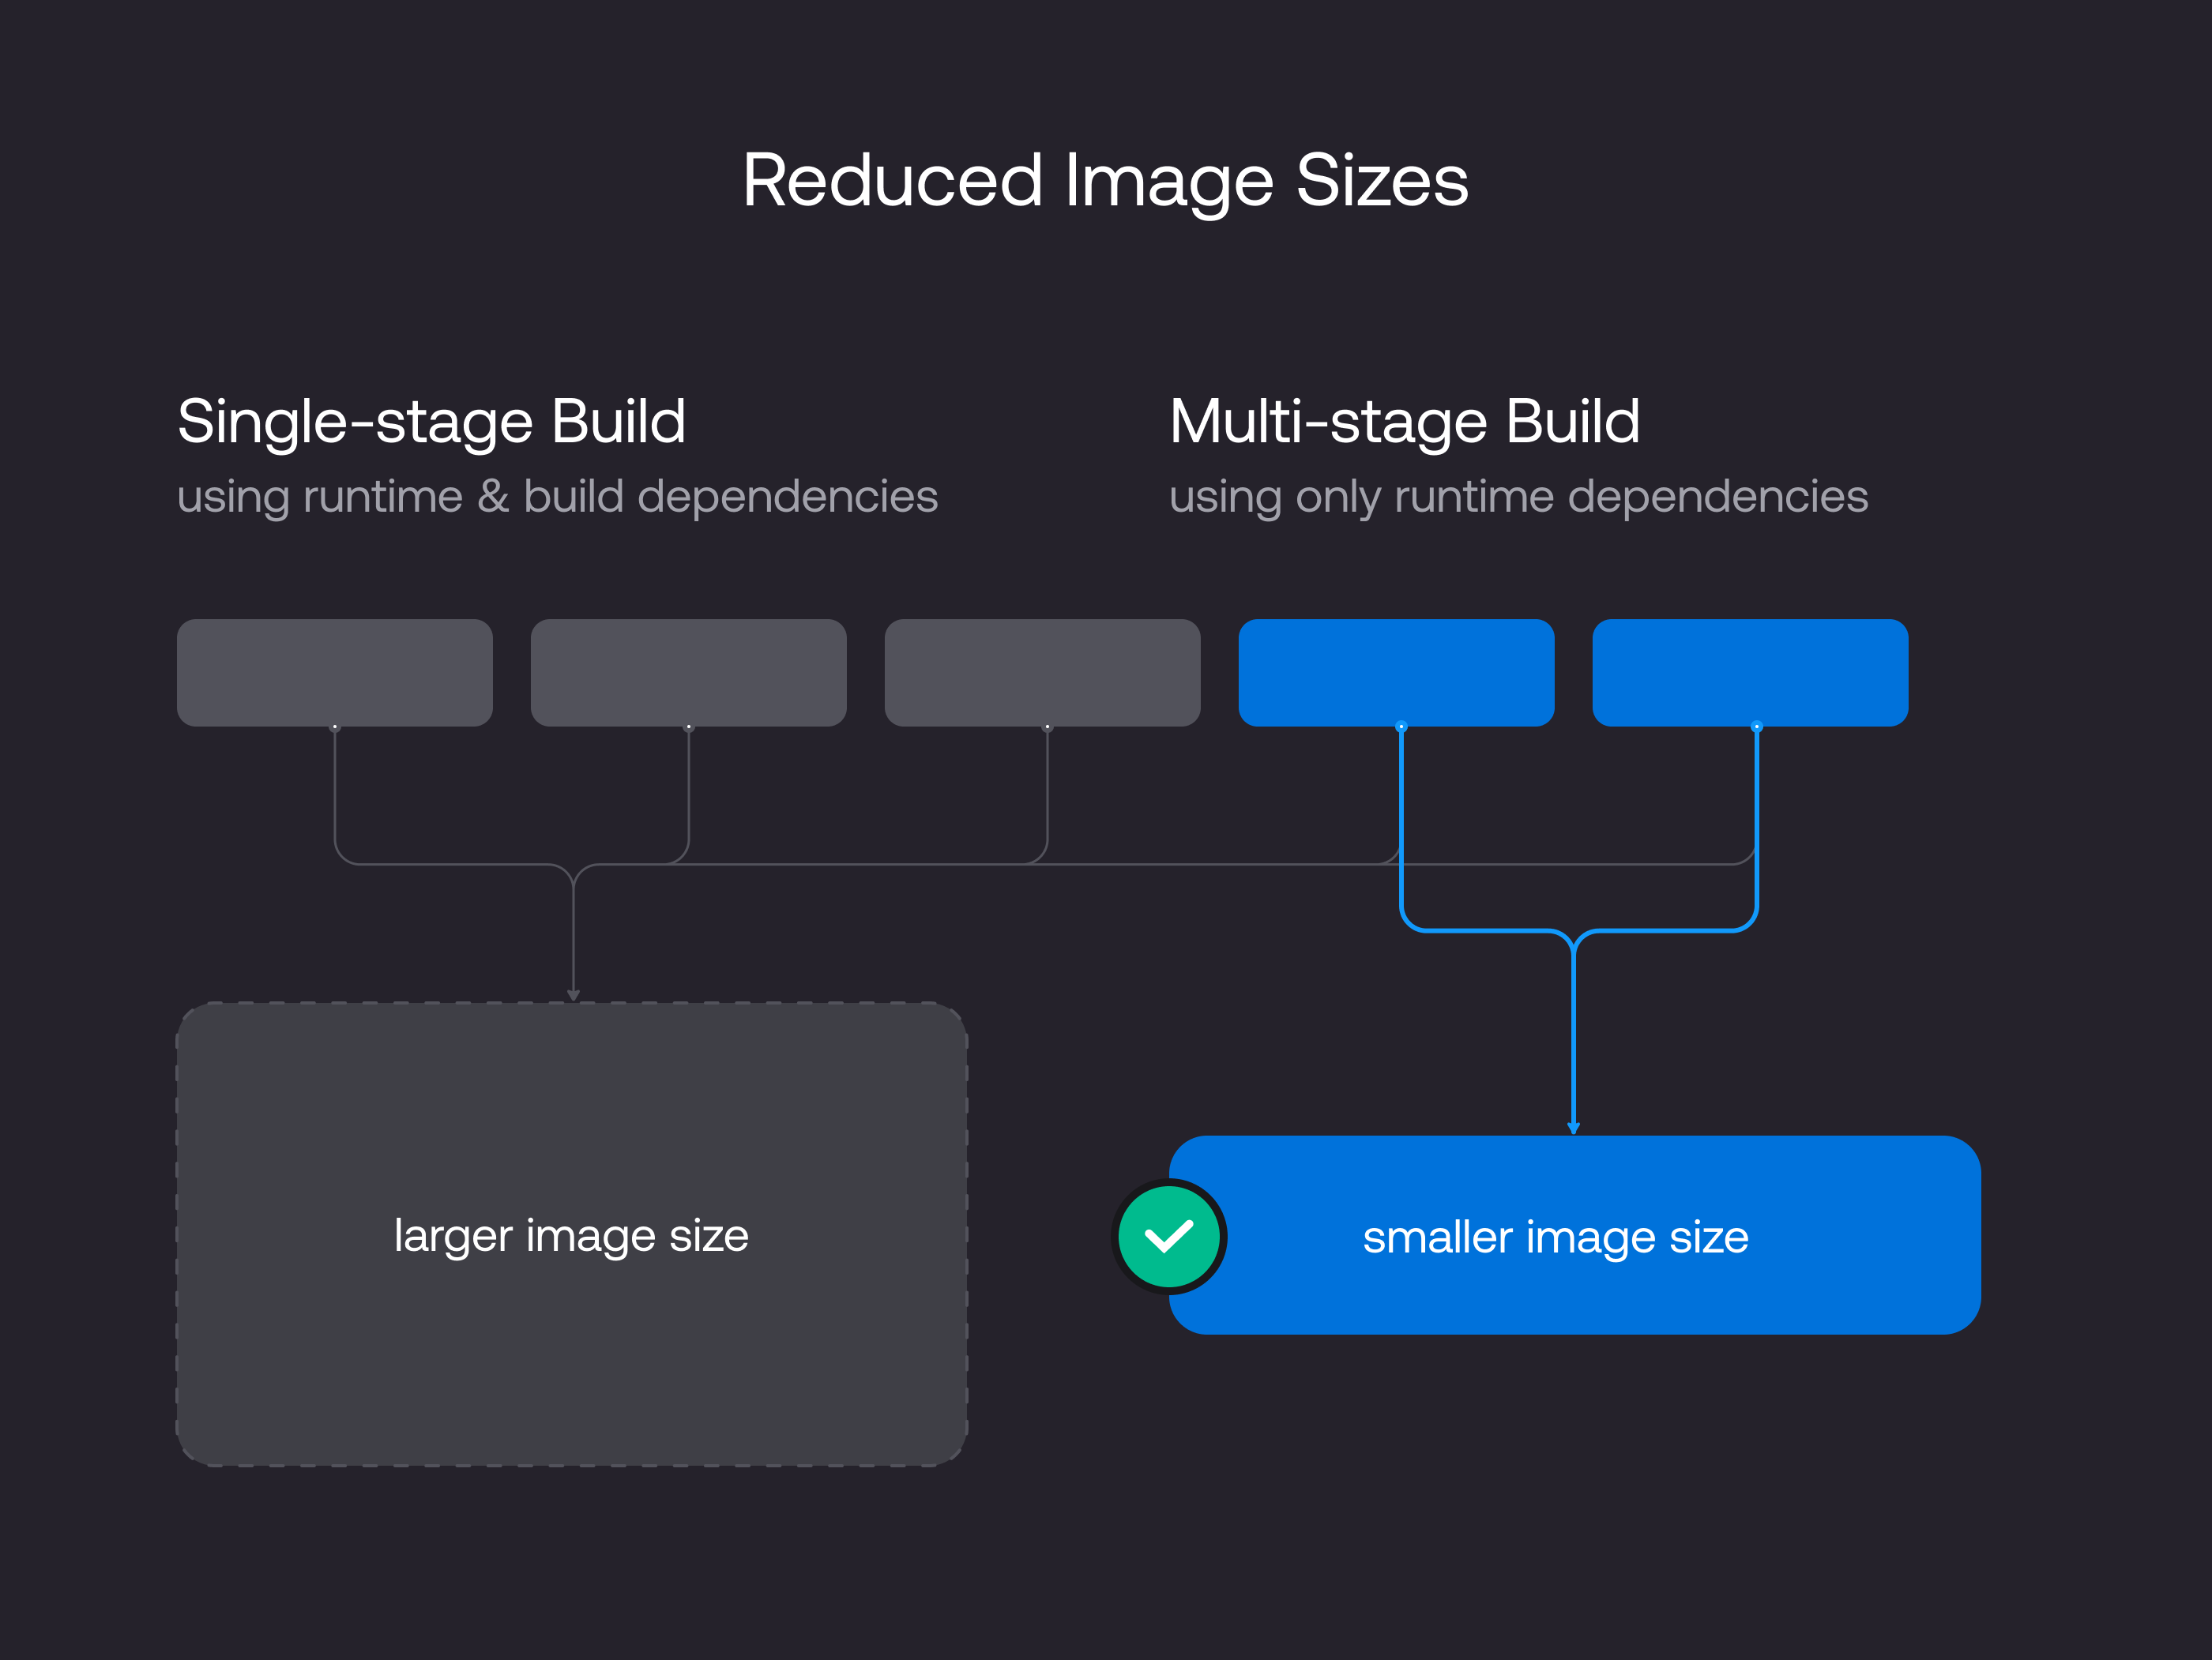
Task: Click the 'Reduced Image Sizes' title
Action: [1105, 181]
